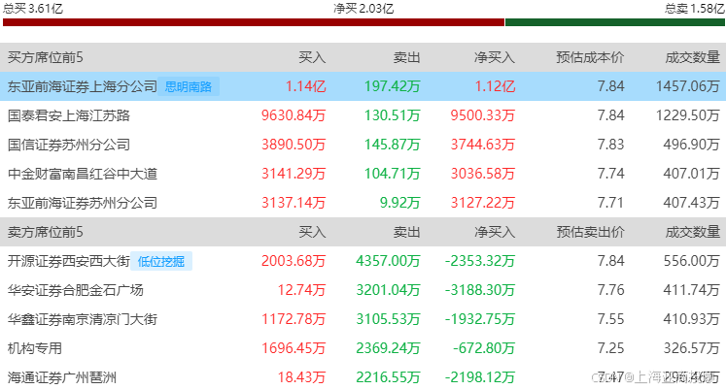Open 华鑫证券南京清凉门大街 seat
Image resolution: width=726 pixels, height=390 pixels.
[x=83, y=319]
